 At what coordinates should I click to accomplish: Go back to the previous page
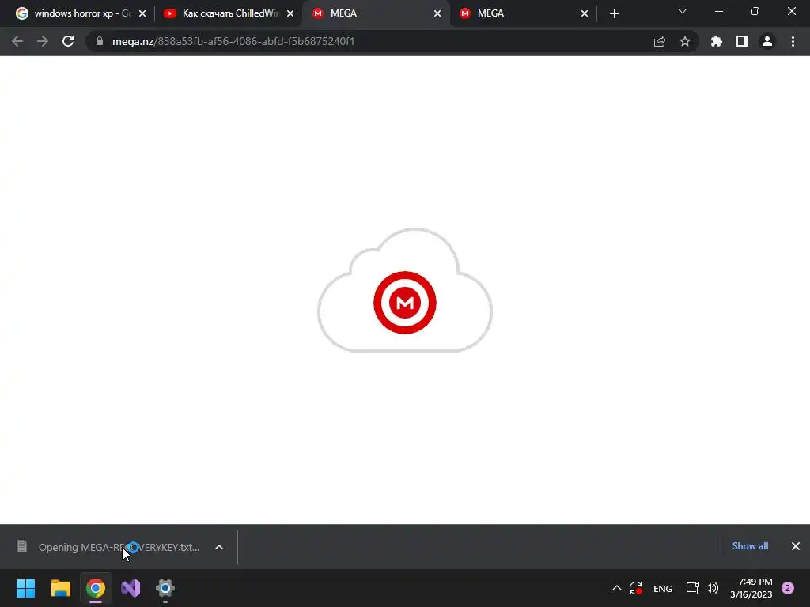click(17, 41)
